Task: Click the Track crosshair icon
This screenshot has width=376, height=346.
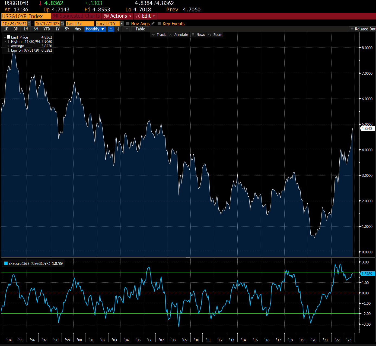Action: pyautogui.click(x=153, y=35)
